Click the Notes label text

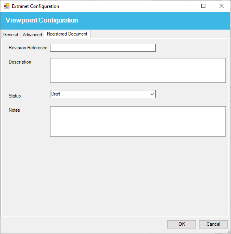tap(14, 110)
